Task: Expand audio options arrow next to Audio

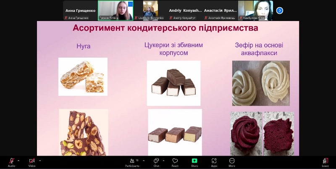Action: 18,161
